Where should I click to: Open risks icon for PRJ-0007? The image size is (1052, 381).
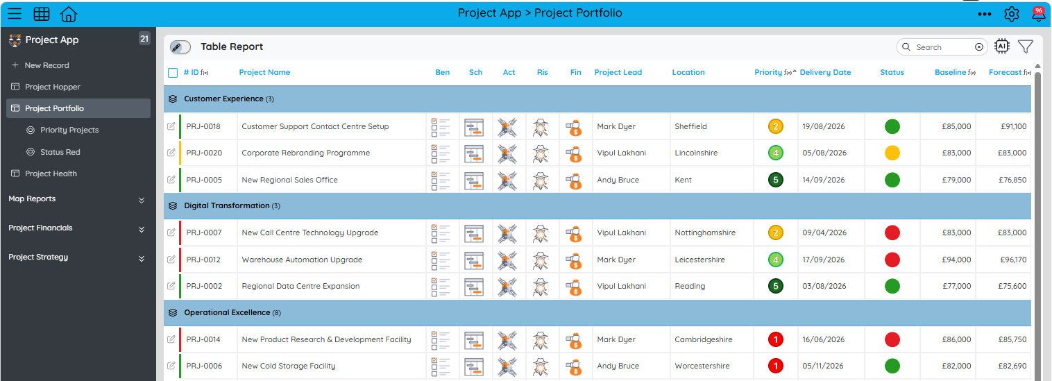pyautogui.click(x=541, y=233)
